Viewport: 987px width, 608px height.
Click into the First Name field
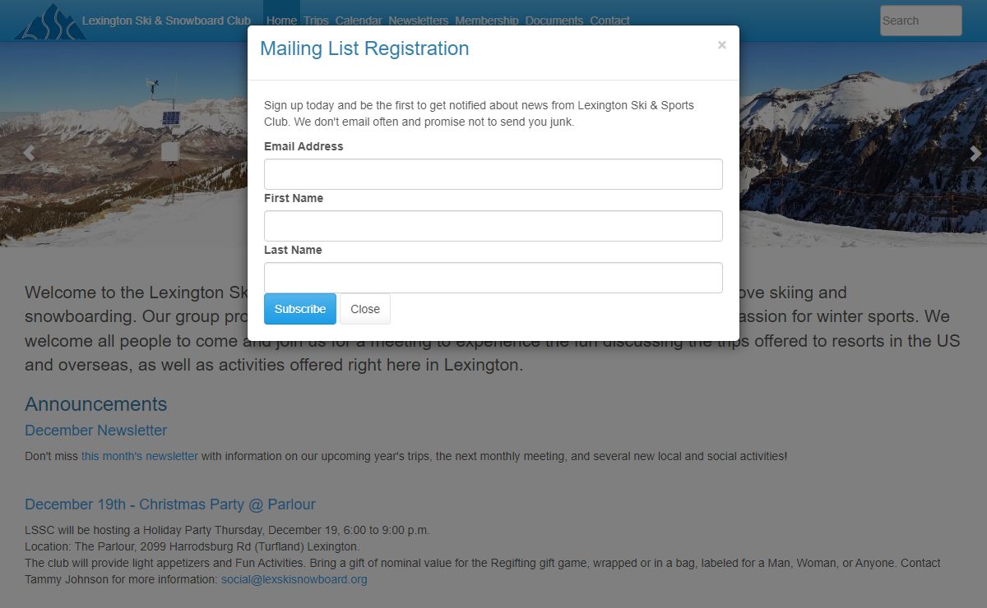(493, 226)
